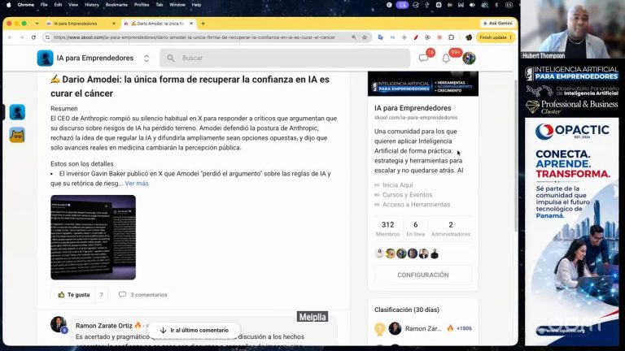
Task: Open Ramon Zar... leaderboard entry
Action: [423, 328]
